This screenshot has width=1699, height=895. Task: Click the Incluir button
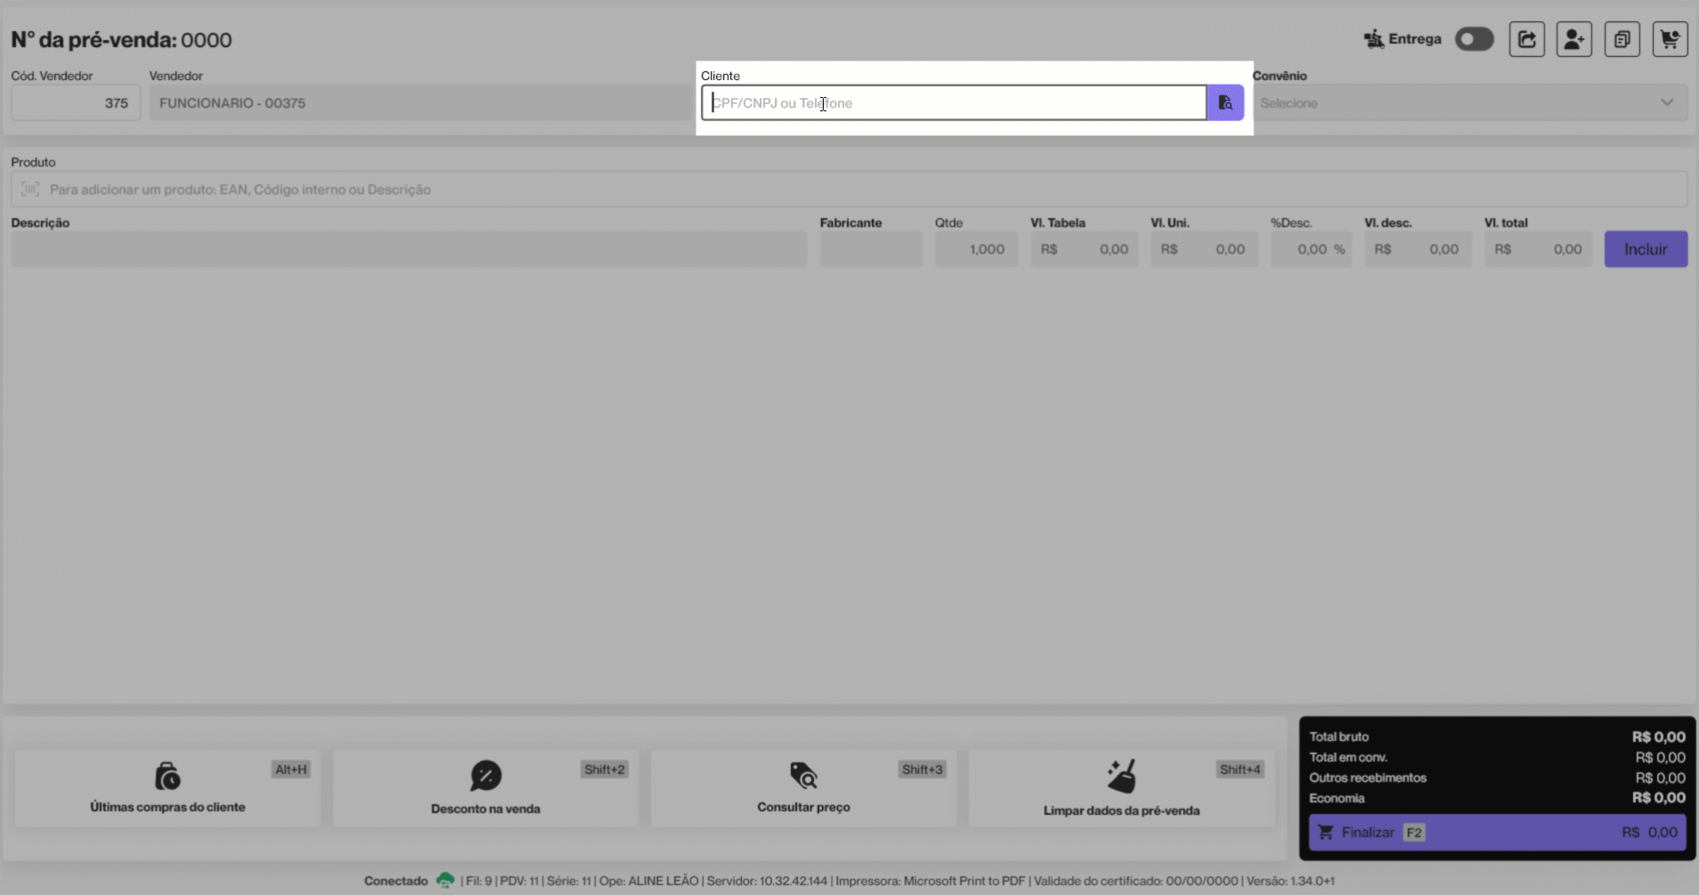click(x=1646, y=249)
